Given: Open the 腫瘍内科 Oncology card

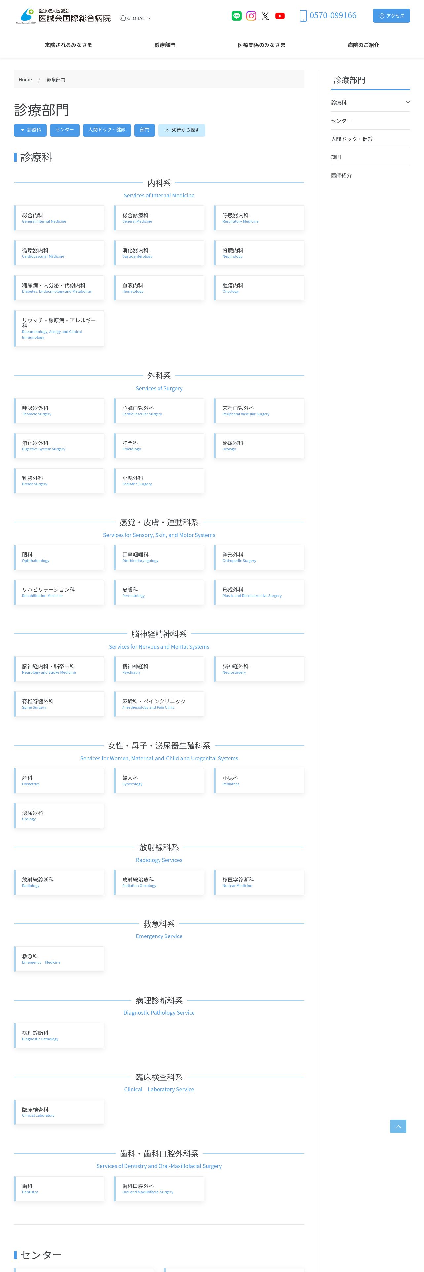Looking at the screenshot, I should 259,288.
